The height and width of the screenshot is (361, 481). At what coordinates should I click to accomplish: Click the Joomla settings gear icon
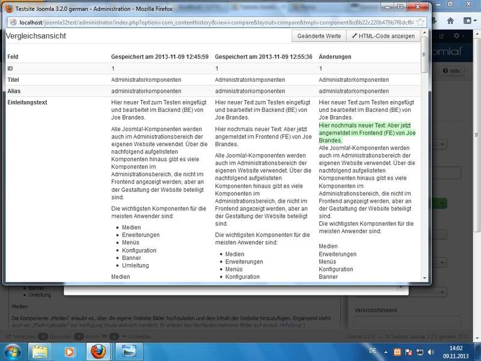456,36
